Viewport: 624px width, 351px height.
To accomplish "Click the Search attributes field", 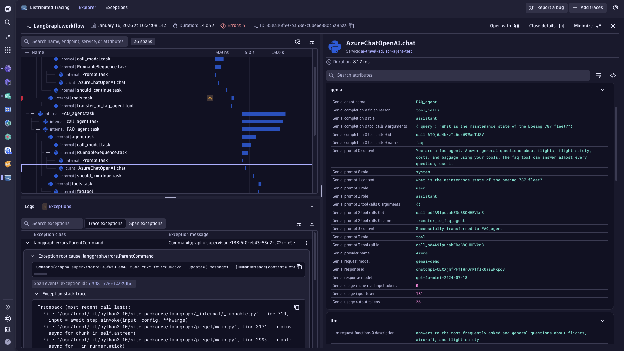I will [x=458, y=75].
